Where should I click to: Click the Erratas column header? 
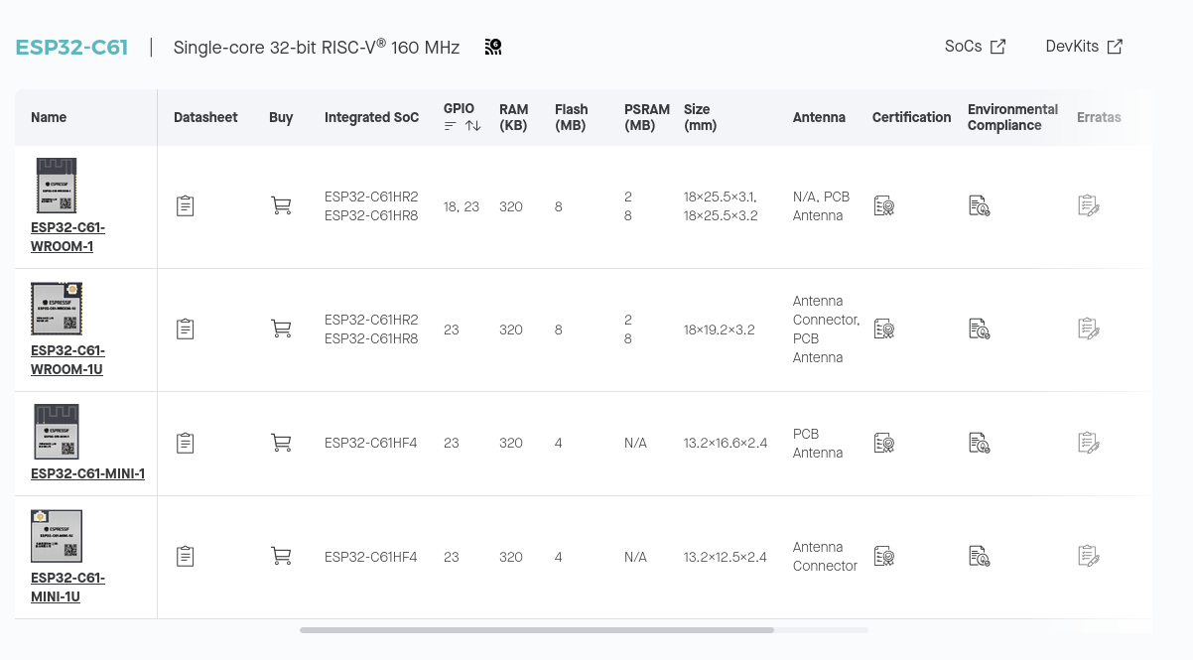tap(1099, 117)
